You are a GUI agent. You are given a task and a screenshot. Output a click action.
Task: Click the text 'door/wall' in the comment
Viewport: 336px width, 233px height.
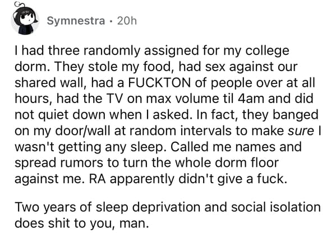83,131
